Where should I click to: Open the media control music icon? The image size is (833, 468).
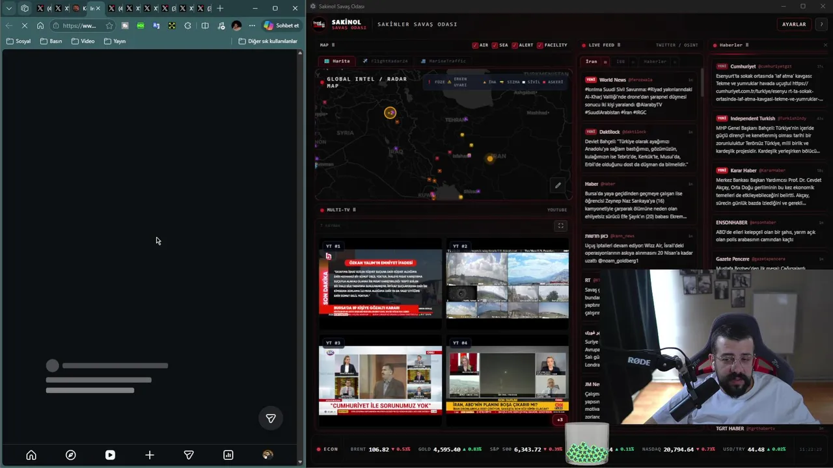(221, 25)
